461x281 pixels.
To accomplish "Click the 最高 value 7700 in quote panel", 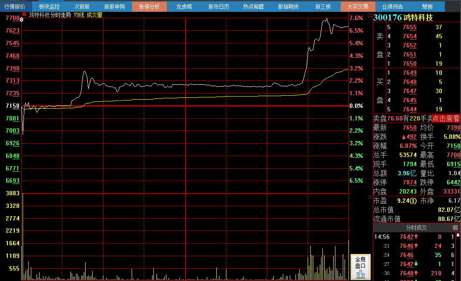I will (453, 155).
